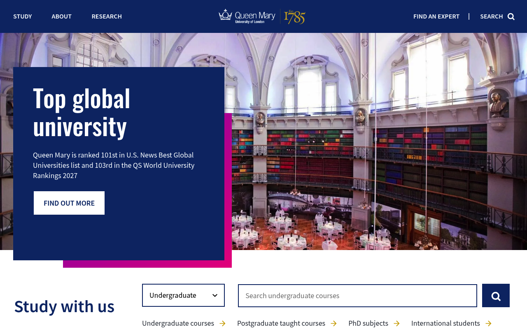The width and height of the screenshot is (527, 329).
Task: Click the Study with us heading
Action: click(64, 306)
